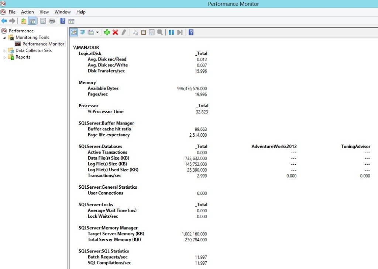
Task: Go back using the blue Back arrow
Action: [x=4, y=21]
